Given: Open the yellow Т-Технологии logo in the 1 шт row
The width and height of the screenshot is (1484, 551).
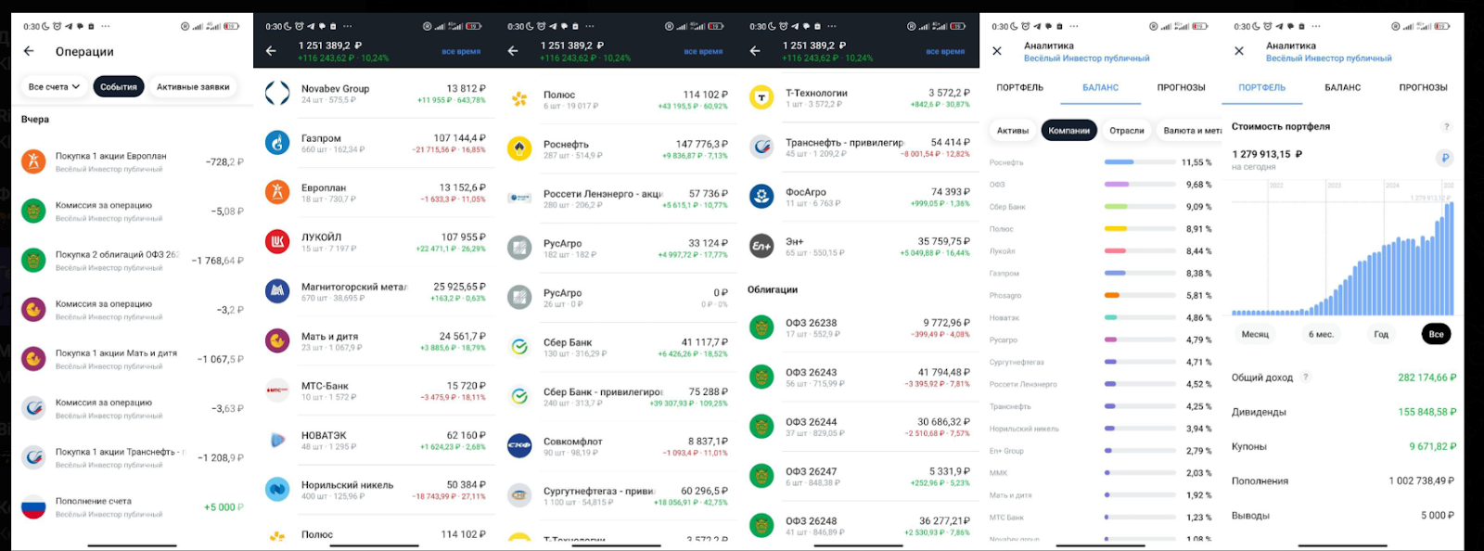Looking at the screenshot, I should 761,97.
